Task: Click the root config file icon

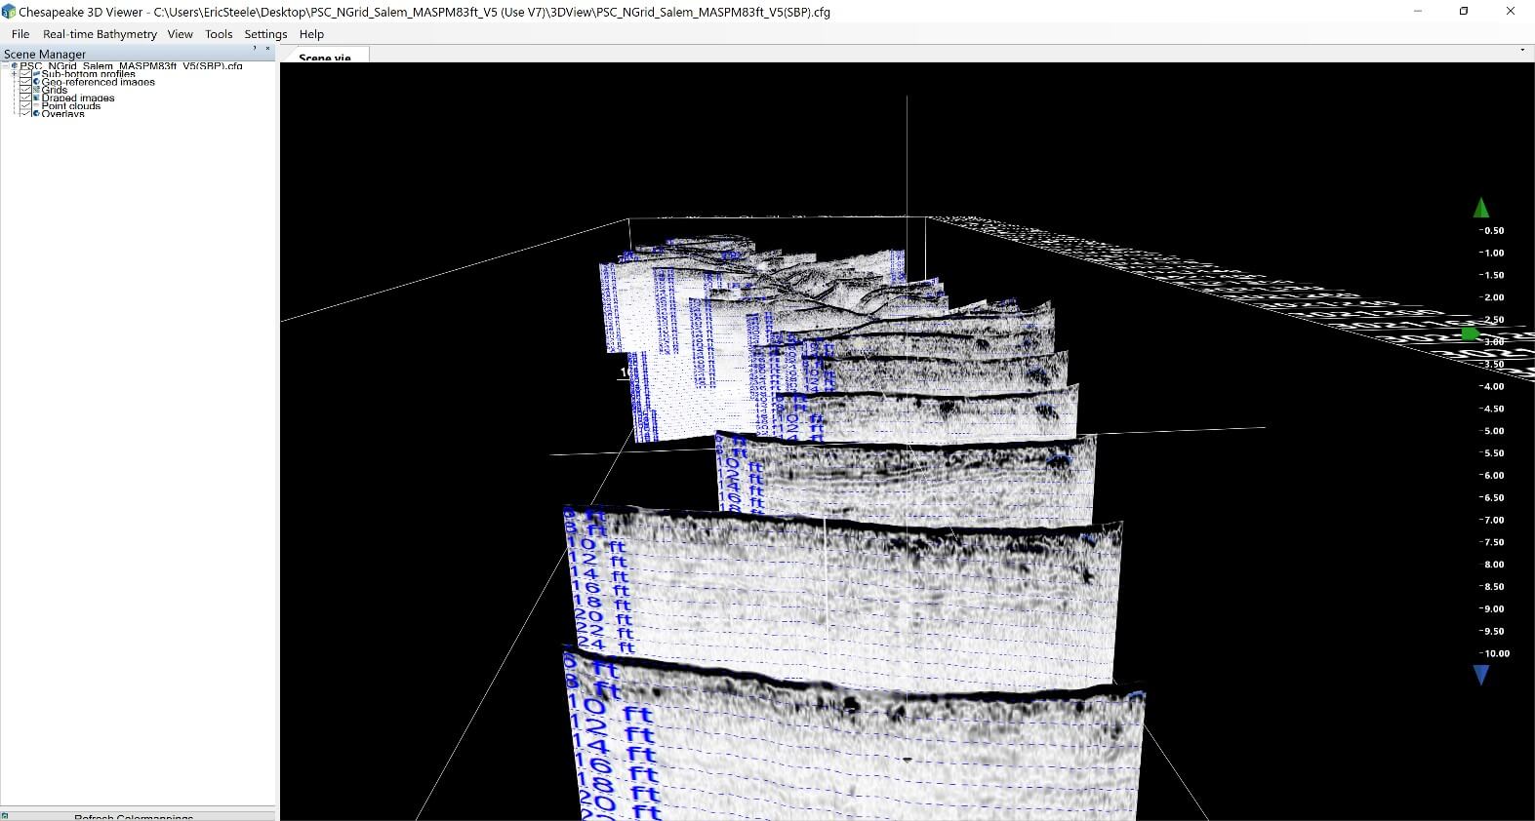Action: coord(14,66)
